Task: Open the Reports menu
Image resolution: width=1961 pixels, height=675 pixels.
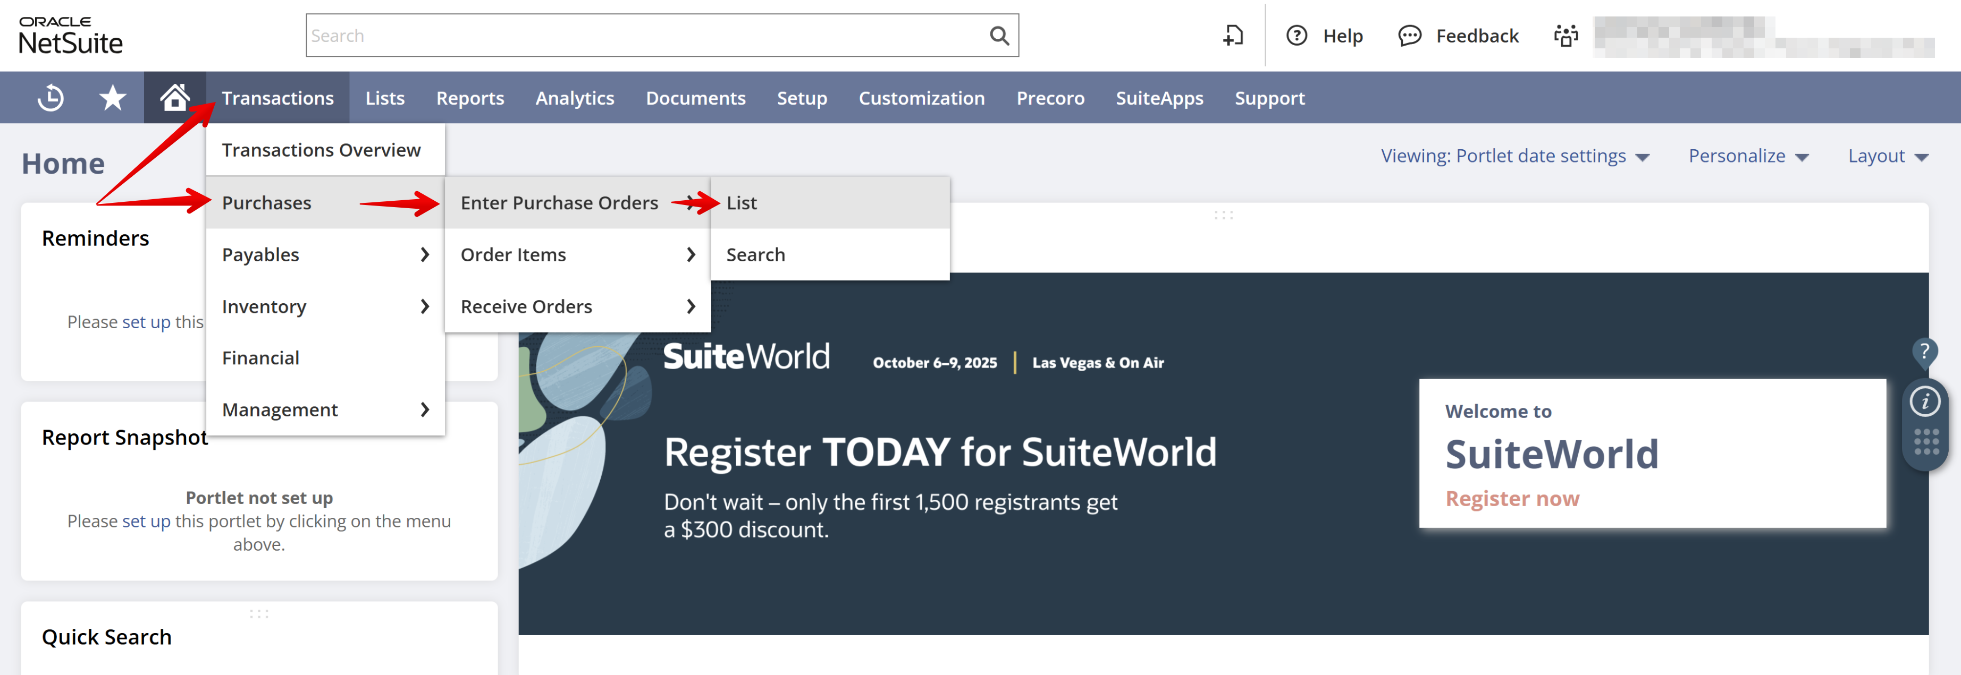Action: pyautogui.click(x=470, y=98)
